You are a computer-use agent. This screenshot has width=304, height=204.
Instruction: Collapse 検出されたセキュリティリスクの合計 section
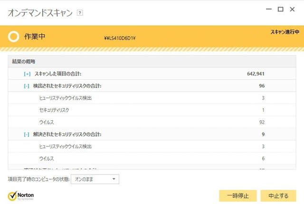pos(27,86)
